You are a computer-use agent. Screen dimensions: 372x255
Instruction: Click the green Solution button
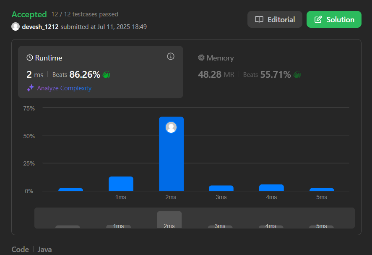(334, 19)
